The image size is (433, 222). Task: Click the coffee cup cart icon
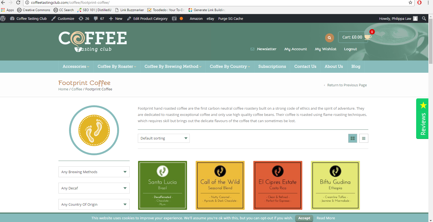pos(368,37)
